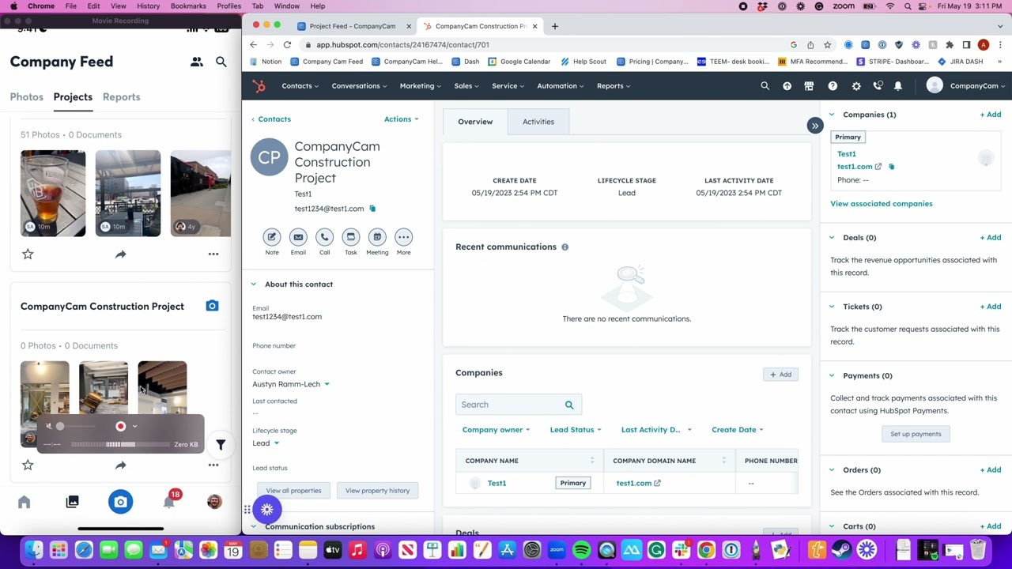Click the Meeting action icon
The width and height of the screenshot is (1012, 569).
(x=377, y=237)
